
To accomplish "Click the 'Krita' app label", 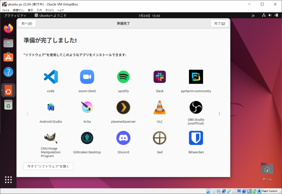I will click(87, 122).
